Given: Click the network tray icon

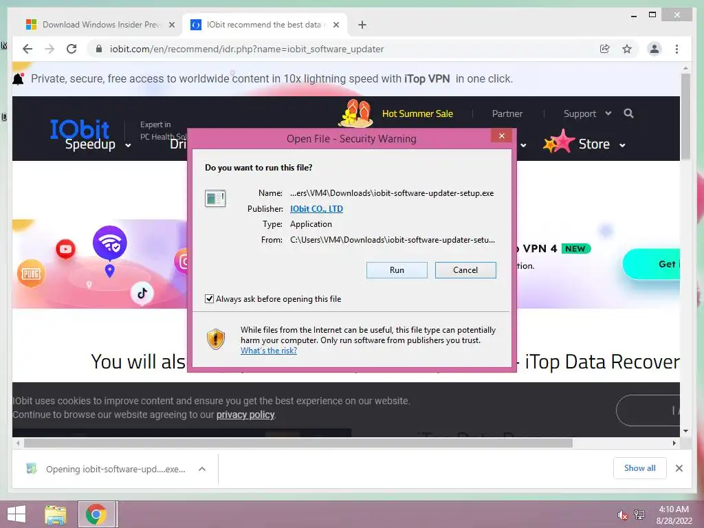Looking at the screenshot, I should pos(639,515).
